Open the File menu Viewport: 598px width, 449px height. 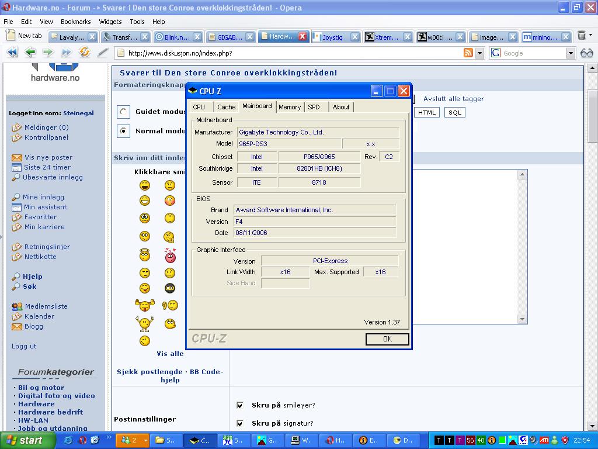pos(8,22)
